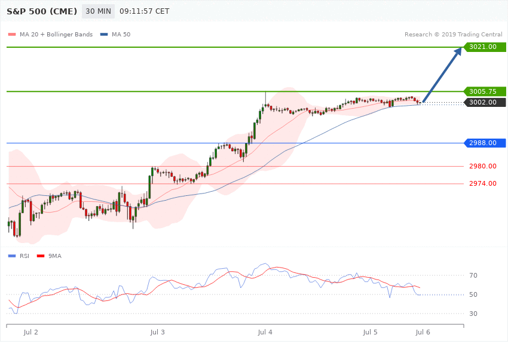Click the red 9MA legend swatch
This screenshot has width=508, height=344.
coord(41,256)
